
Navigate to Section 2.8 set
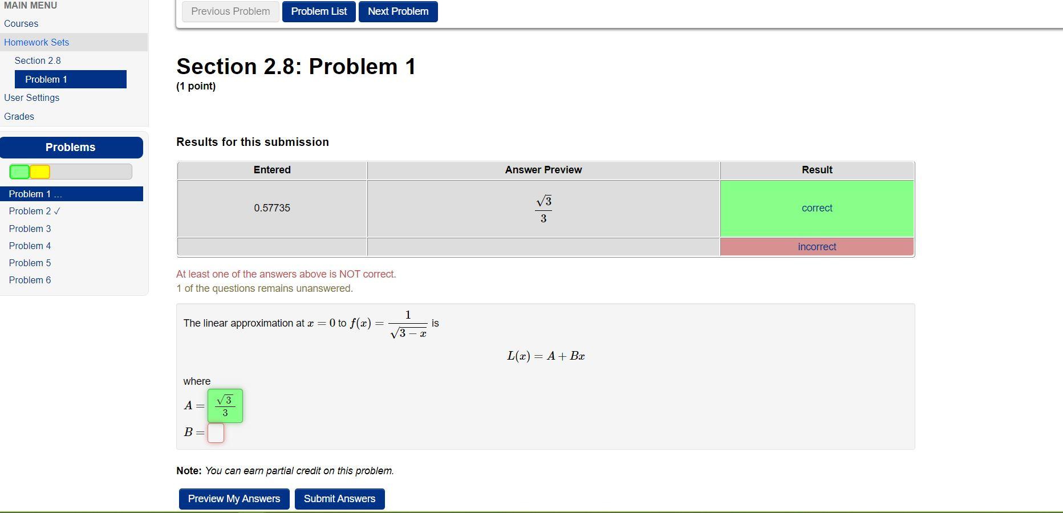[x=38, y=60]
